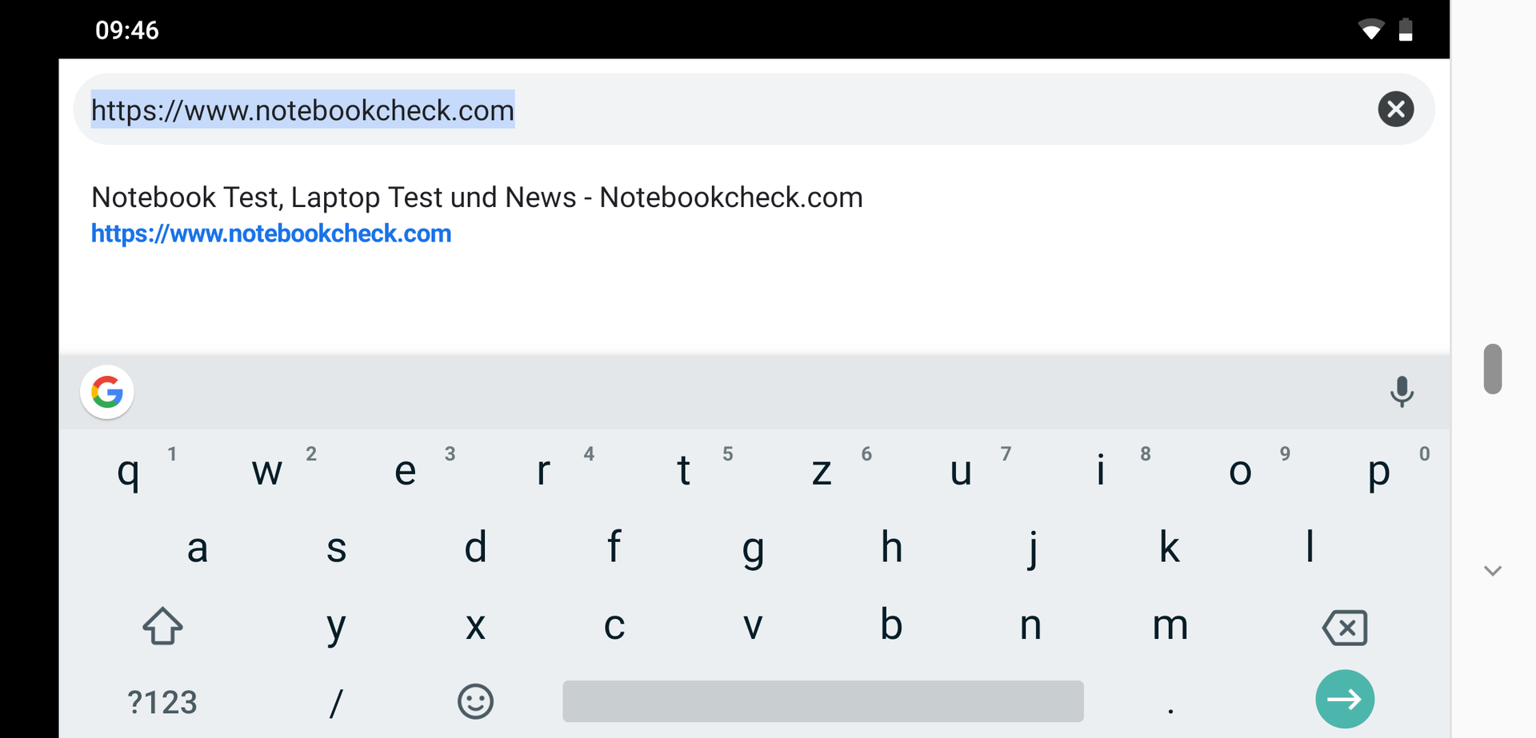Tap the gray pill handle on right edge

1492,369
